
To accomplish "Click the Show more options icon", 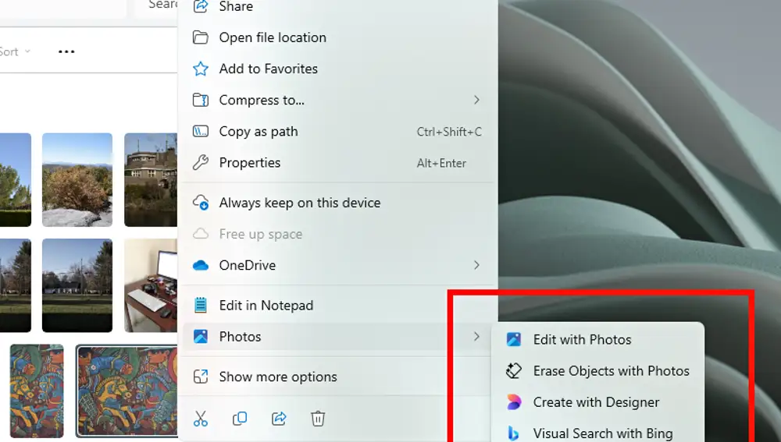I will [200, 377].
